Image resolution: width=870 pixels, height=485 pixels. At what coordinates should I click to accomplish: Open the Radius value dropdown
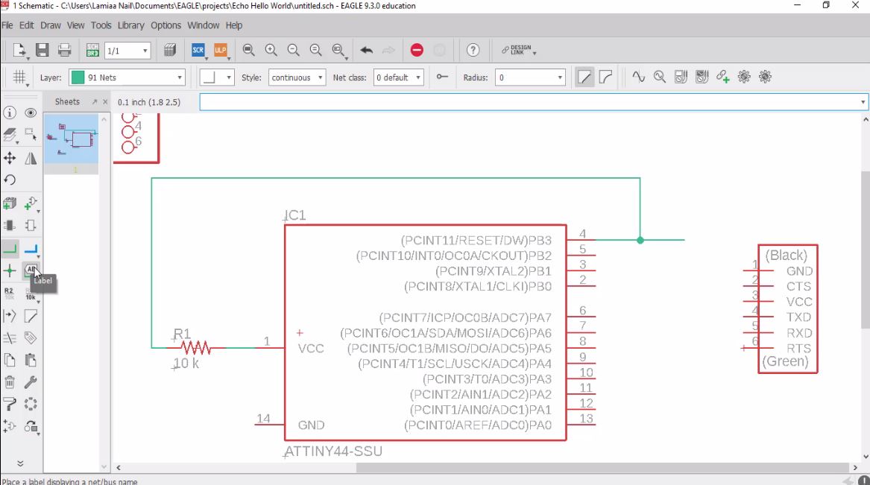(530, 77)
